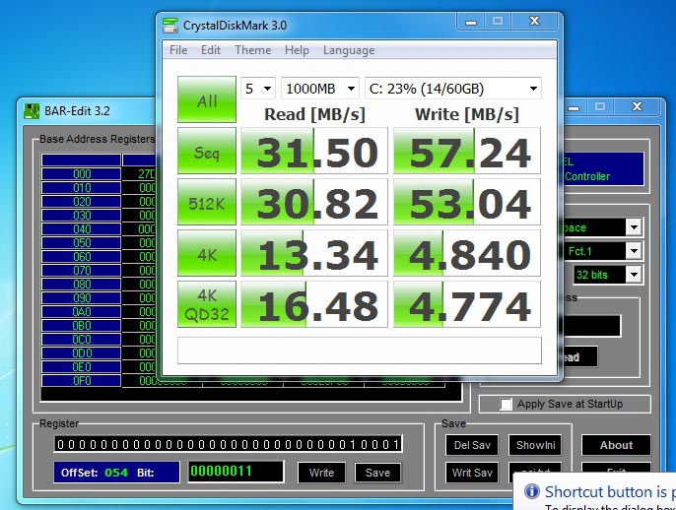Run all benchmarks with the All button

pos(207,100)
